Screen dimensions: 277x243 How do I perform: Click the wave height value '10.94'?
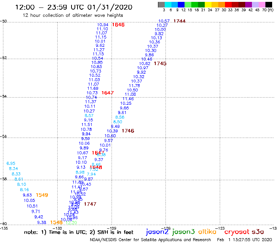pos(103,25)
